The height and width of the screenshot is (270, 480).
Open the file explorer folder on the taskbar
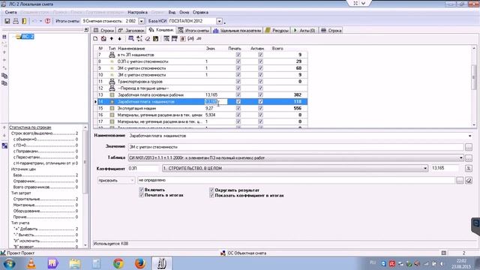pos(75,263)
